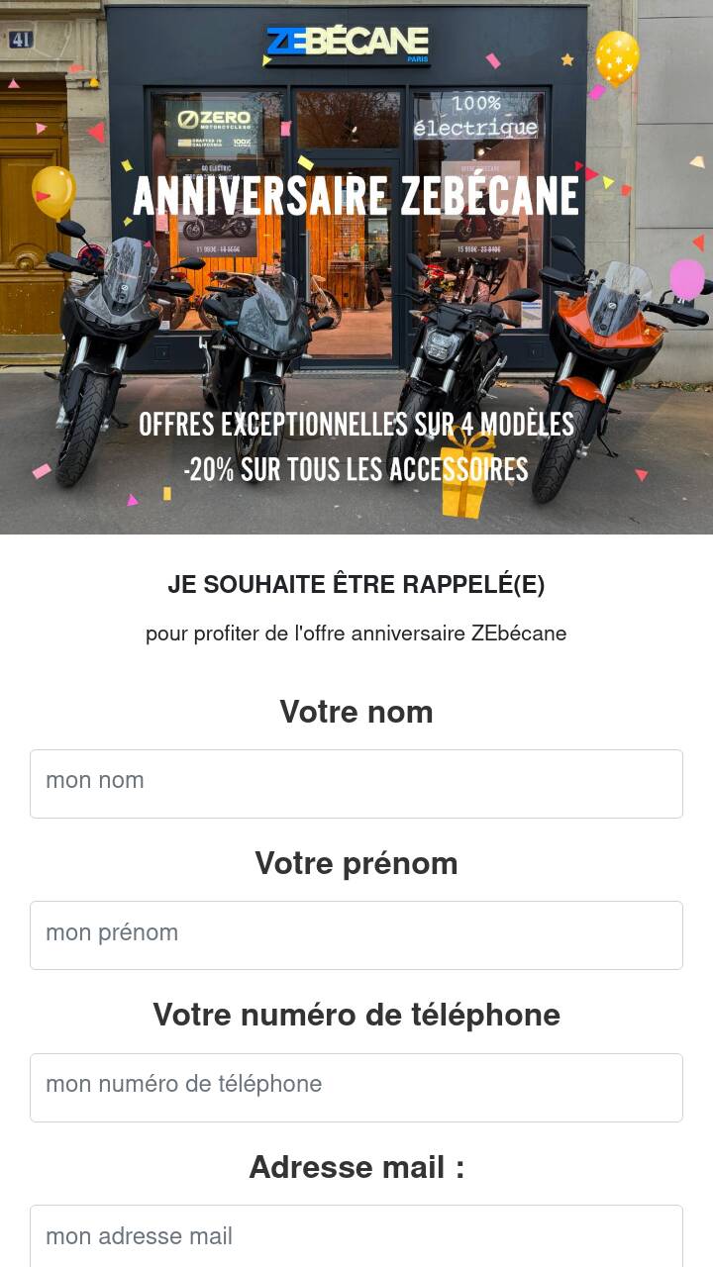The width and height of the screenshot is (713, 1267).
Task: Click the "100% électrique" window sign
Action: tap(475, 117)
